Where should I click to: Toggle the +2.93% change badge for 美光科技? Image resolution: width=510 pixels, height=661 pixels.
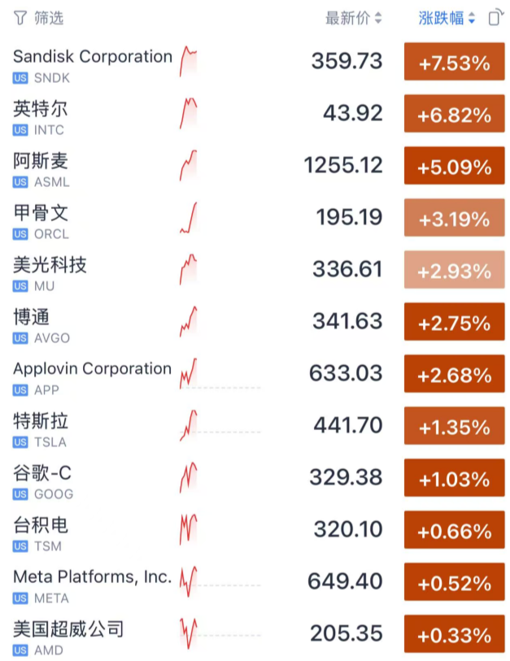[454, 272]
